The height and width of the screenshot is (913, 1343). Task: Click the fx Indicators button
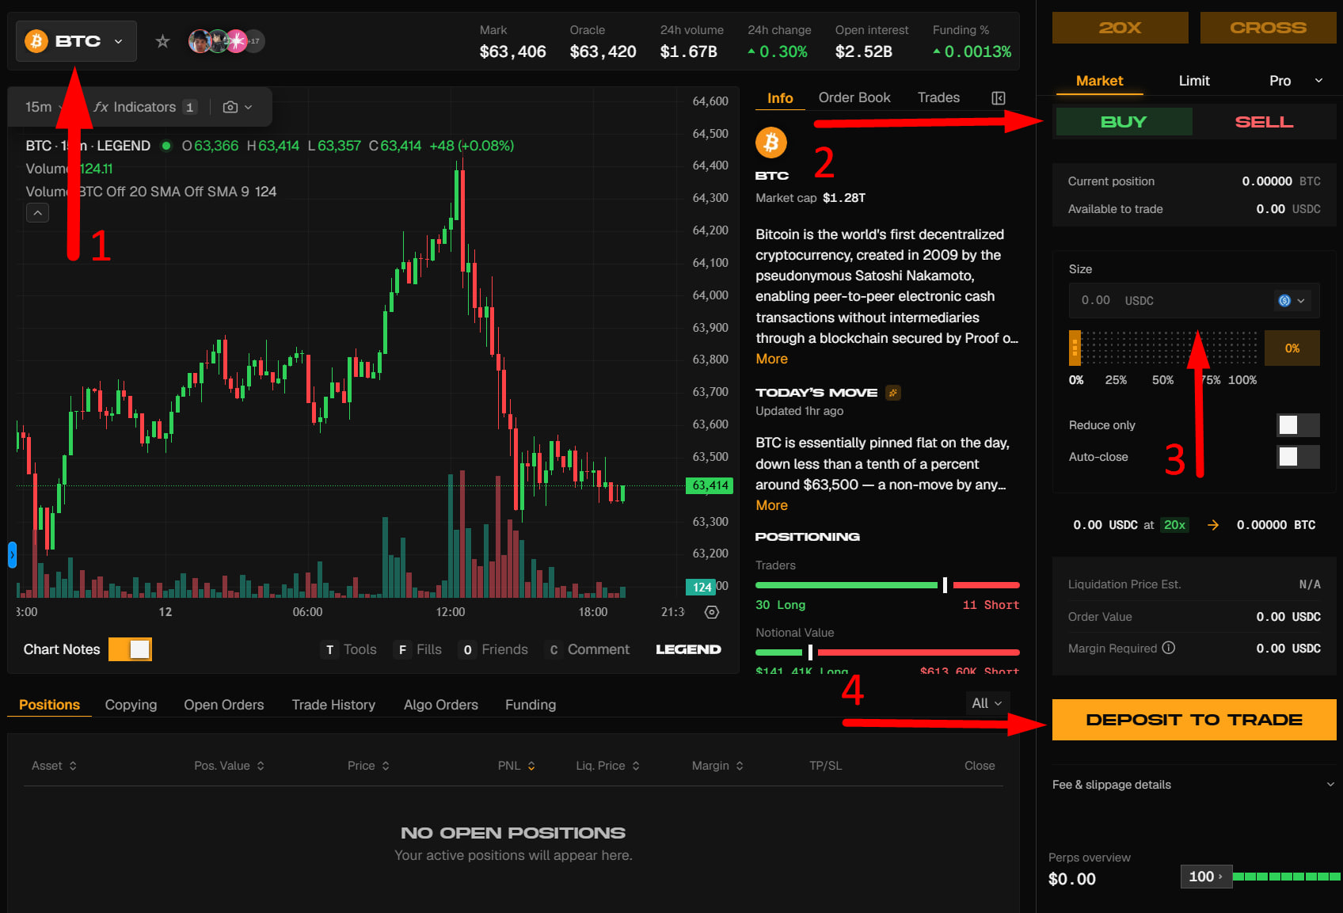(x=145, y=107)
